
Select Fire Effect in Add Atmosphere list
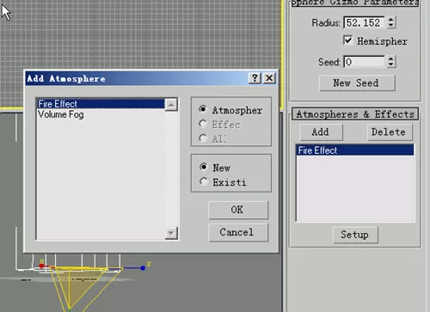pyautogui.click(x=101, y=104)
